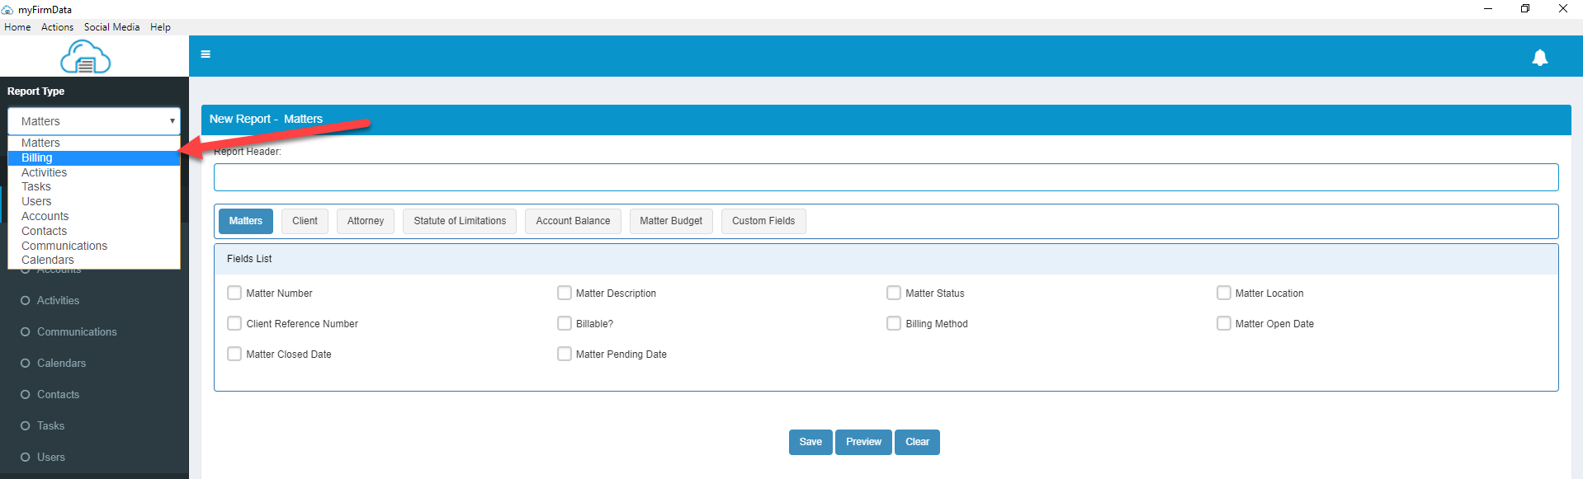Pick Tasks from the Report Type list
This screenshot has width=1583, height=479.
[94, 186]
